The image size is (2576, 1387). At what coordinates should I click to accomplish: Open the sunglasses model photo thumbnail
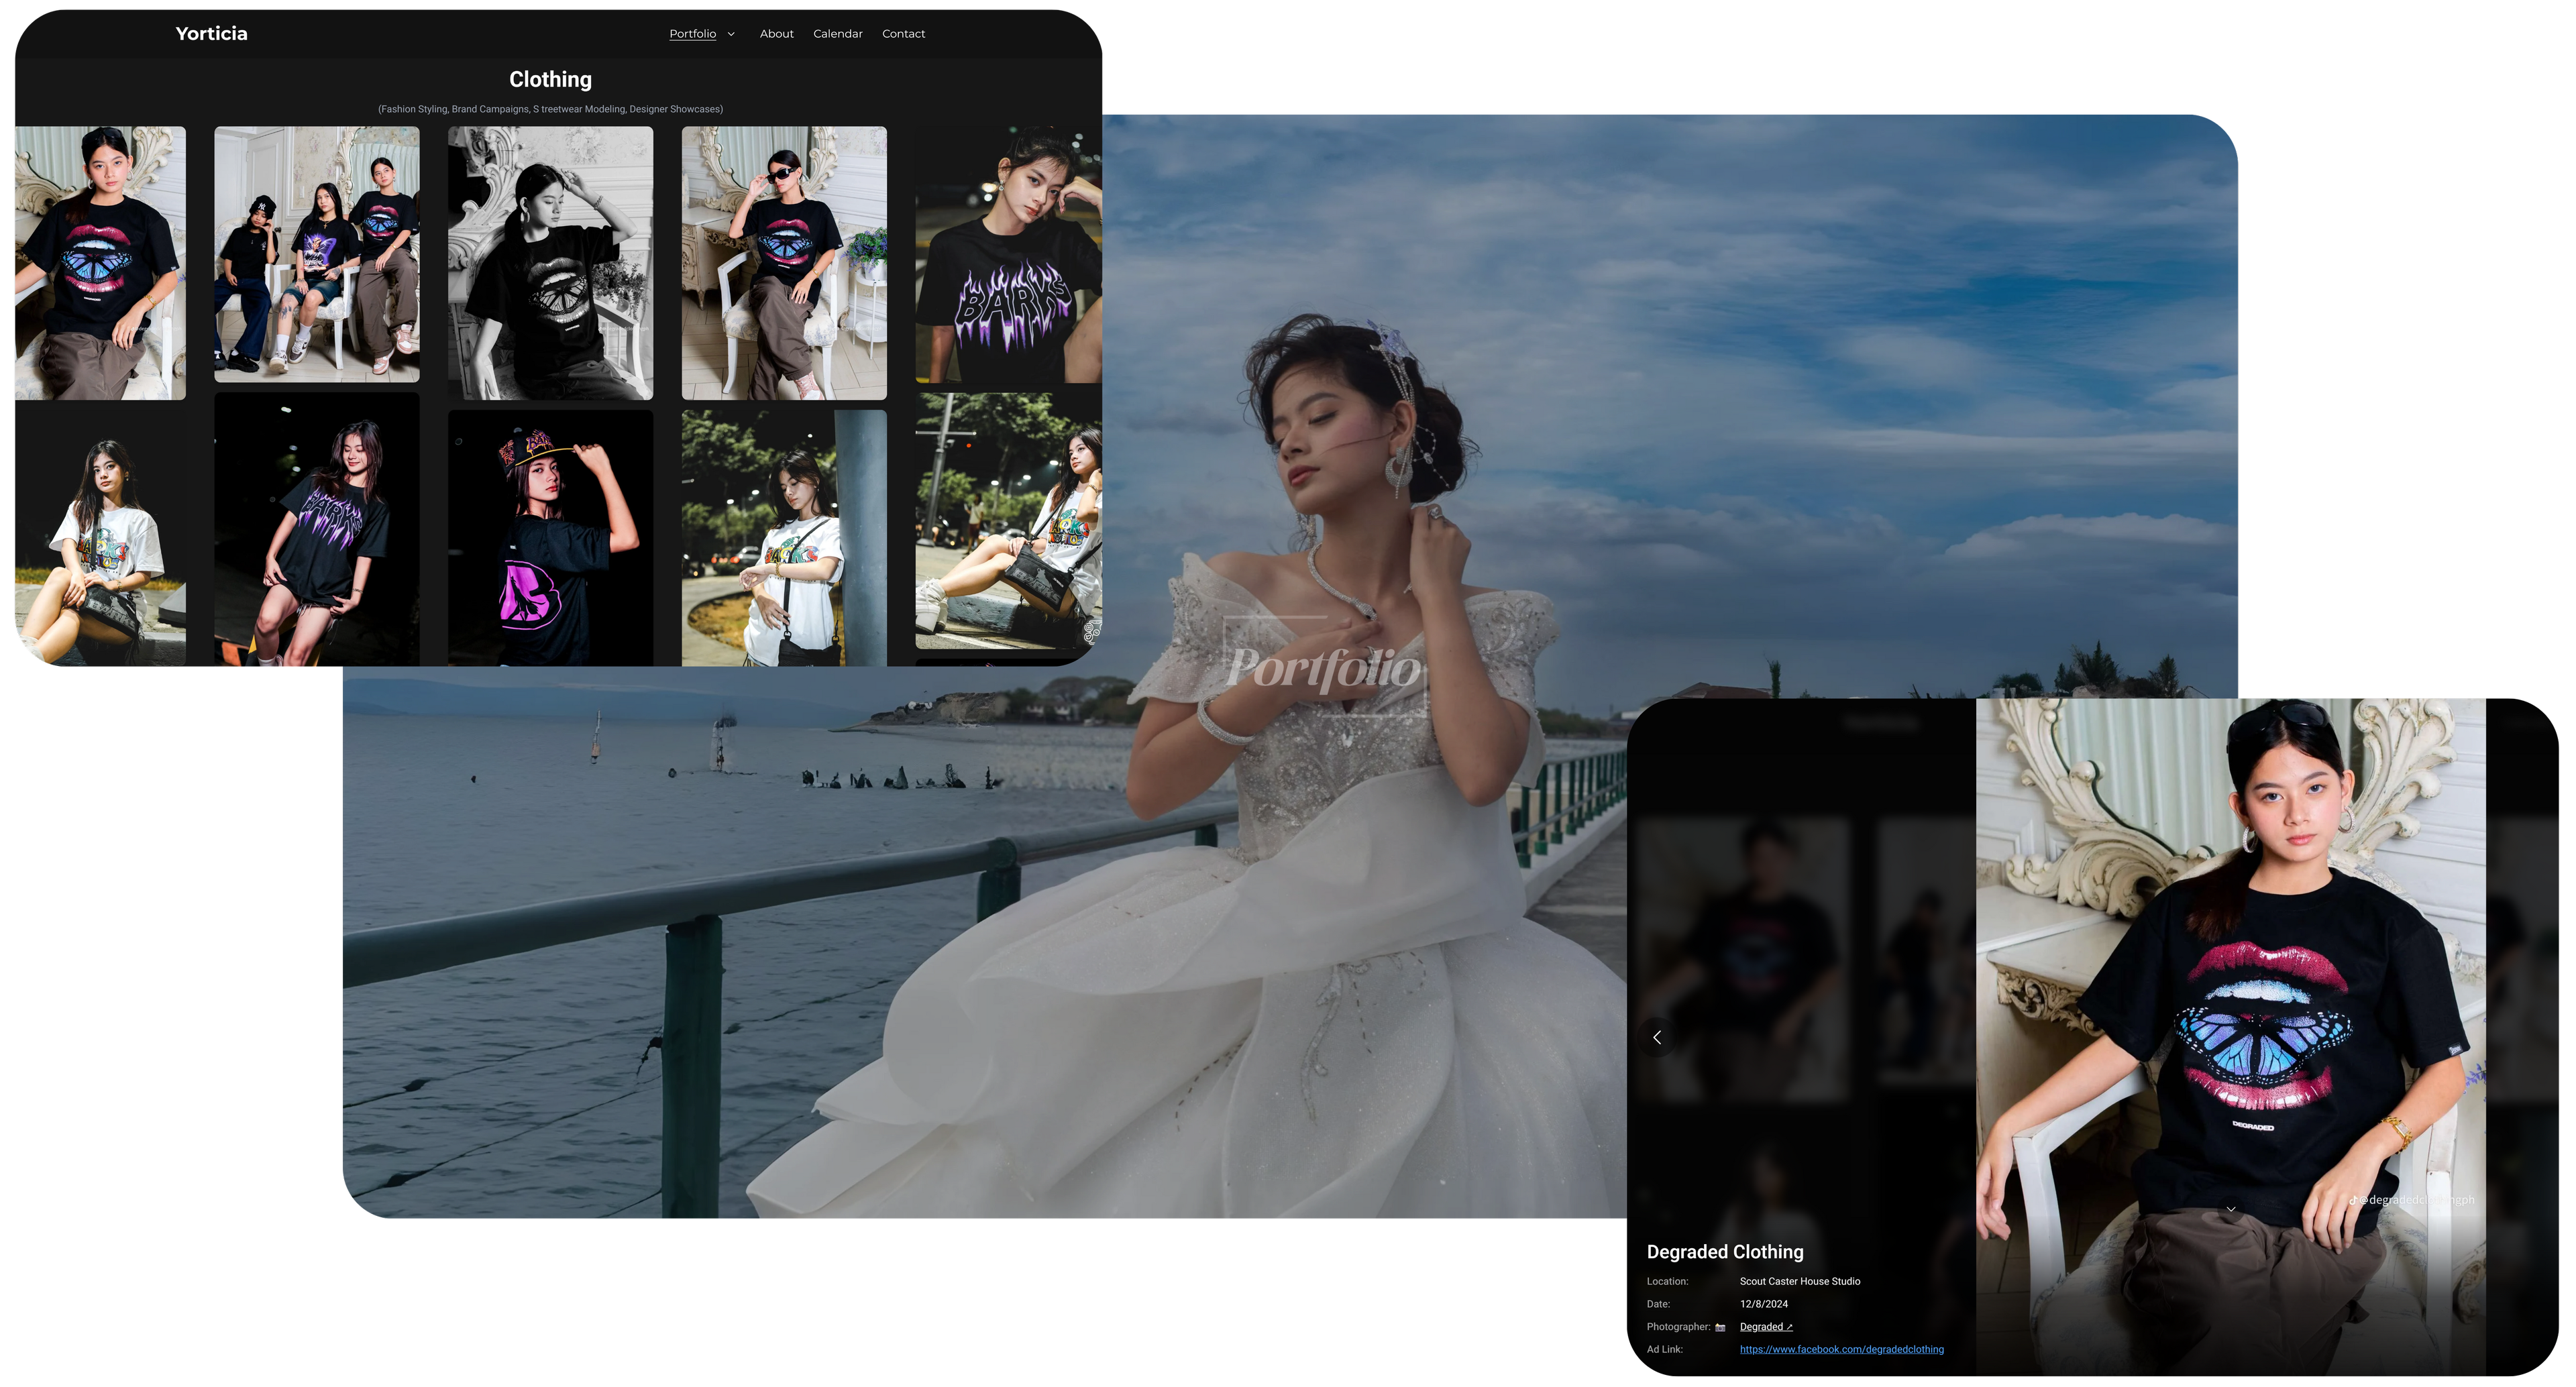coord(784,262)
